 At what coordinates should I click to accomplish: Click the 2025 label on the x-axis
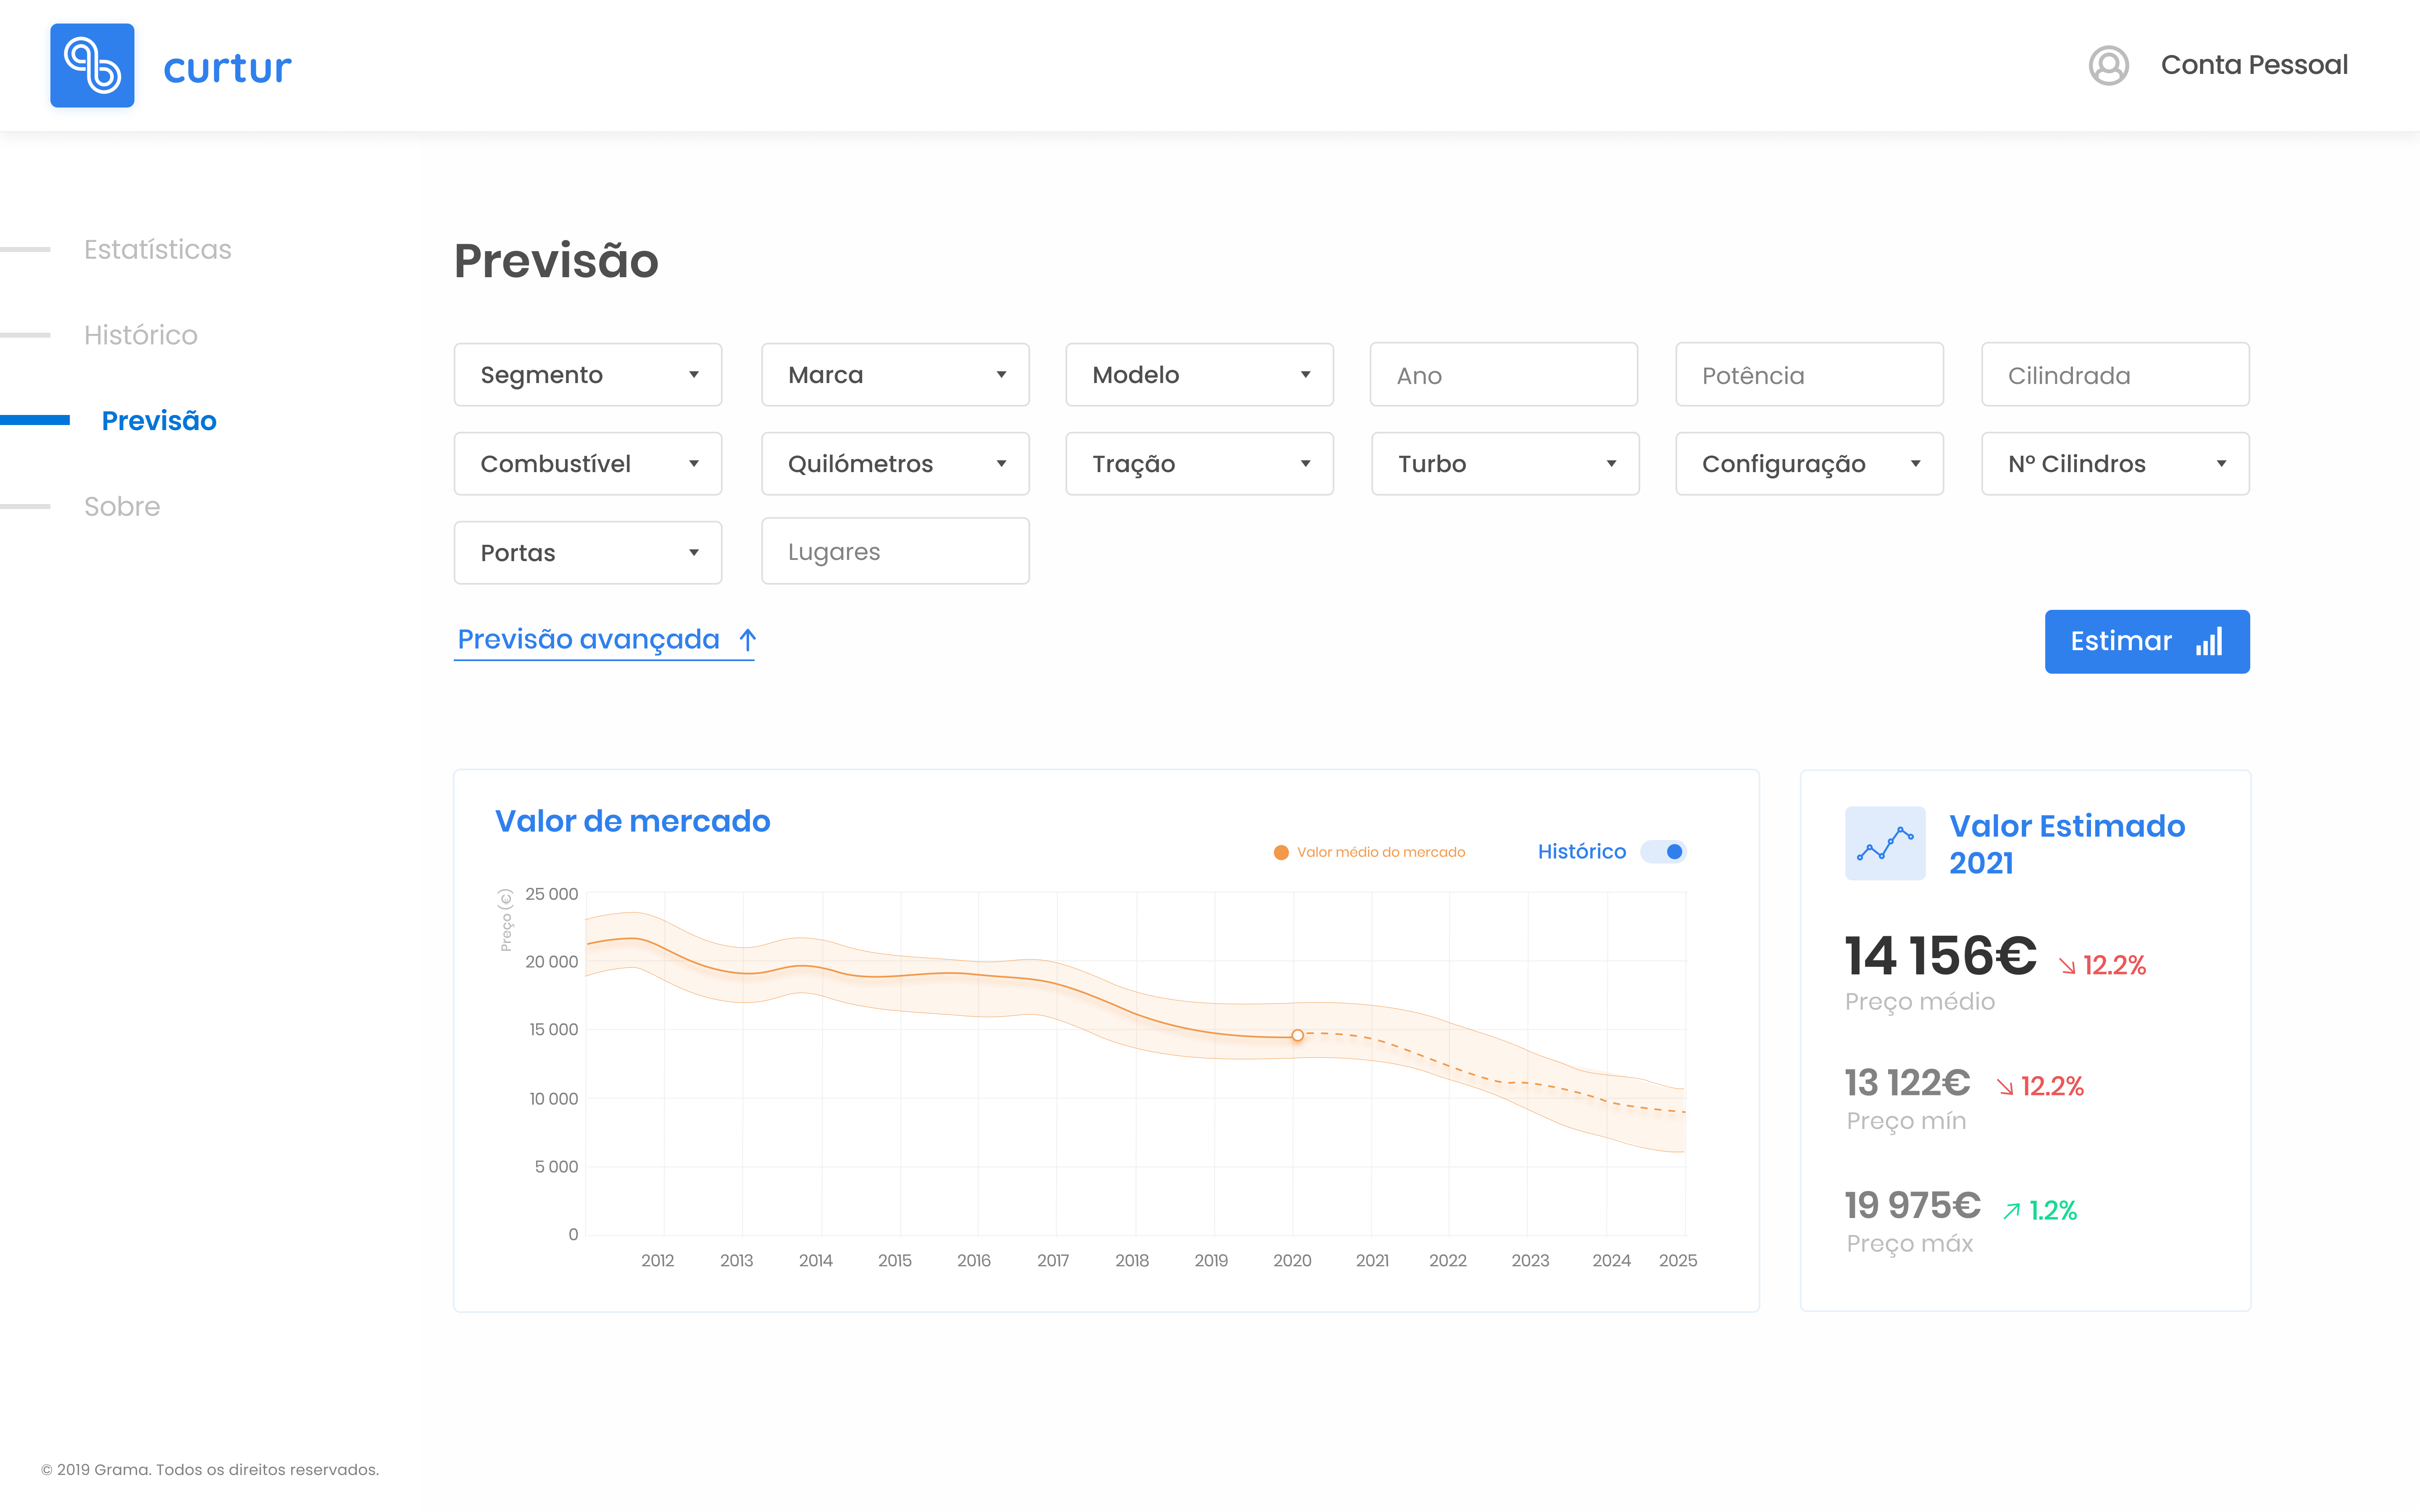[x=1678, y=1261]
